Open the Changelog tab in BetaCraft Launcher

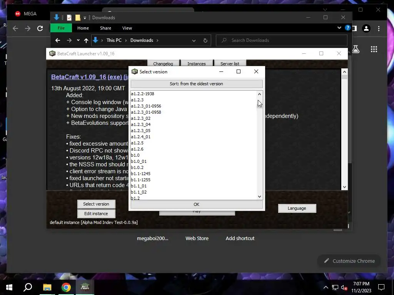(163, 63)
